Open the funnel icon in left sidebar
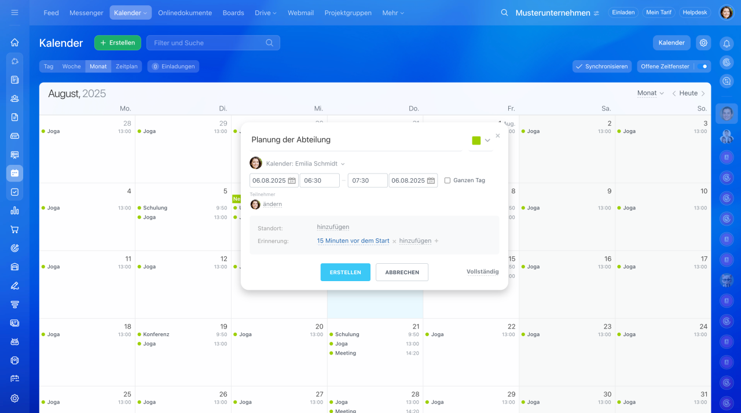This screenshot has width=741, height=413. (x=14, y=304)
